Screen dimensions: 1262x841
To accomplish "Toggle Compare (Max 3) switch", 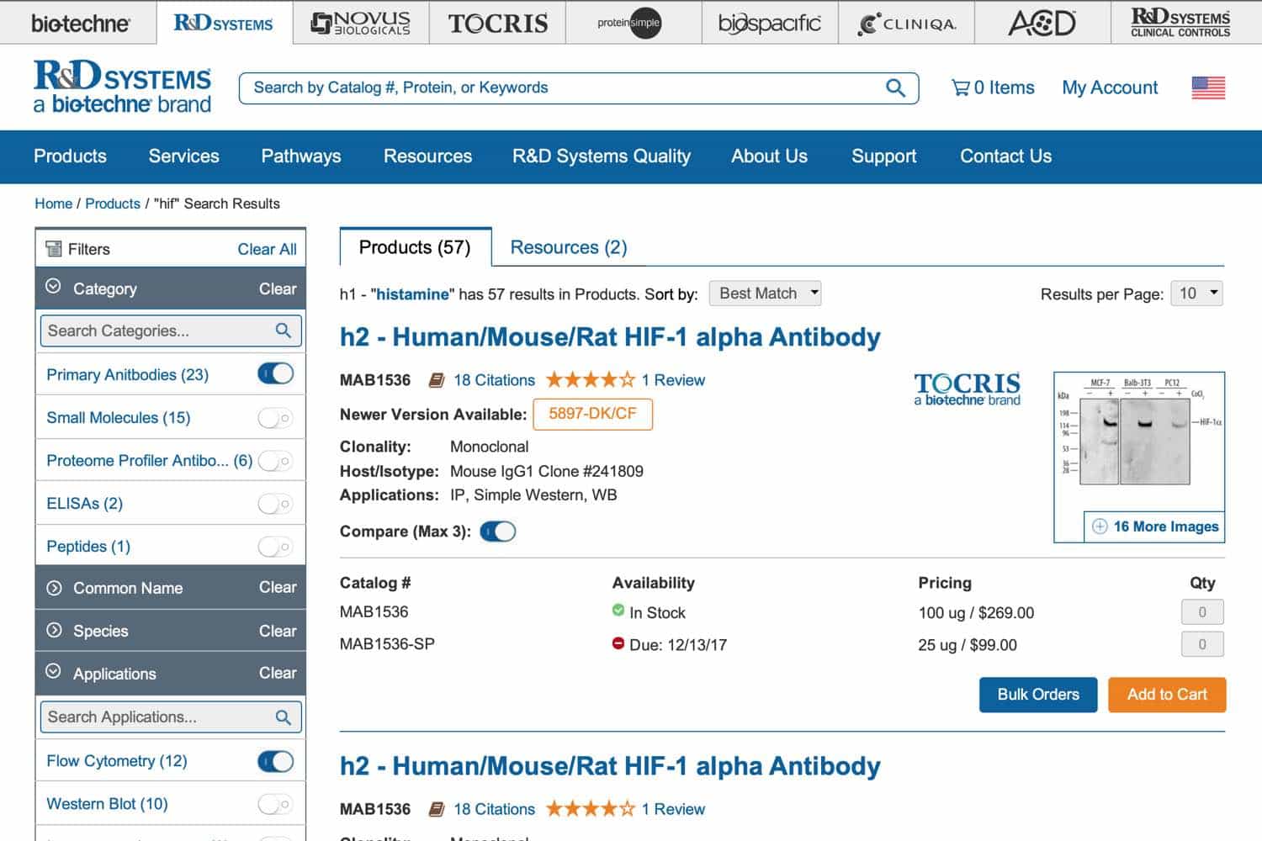I will click(x=498, y=532).
